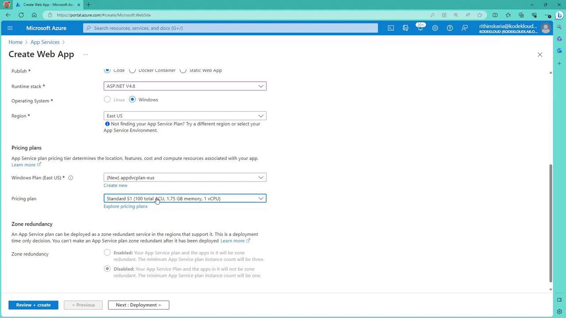Open portal settings gear icon

[x=435, y=28]
